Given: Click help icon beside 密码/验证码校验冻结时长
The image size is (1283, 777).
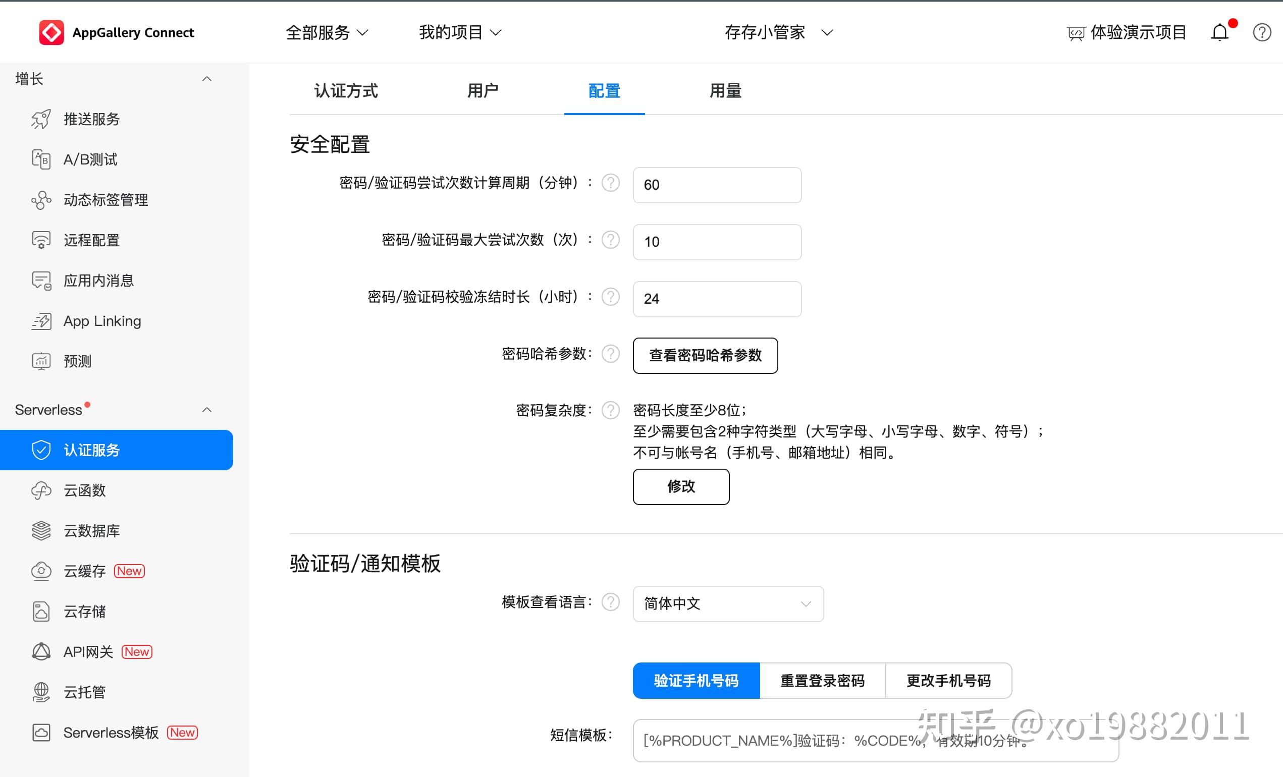Looking at the screenshot, I should point(610,297).
